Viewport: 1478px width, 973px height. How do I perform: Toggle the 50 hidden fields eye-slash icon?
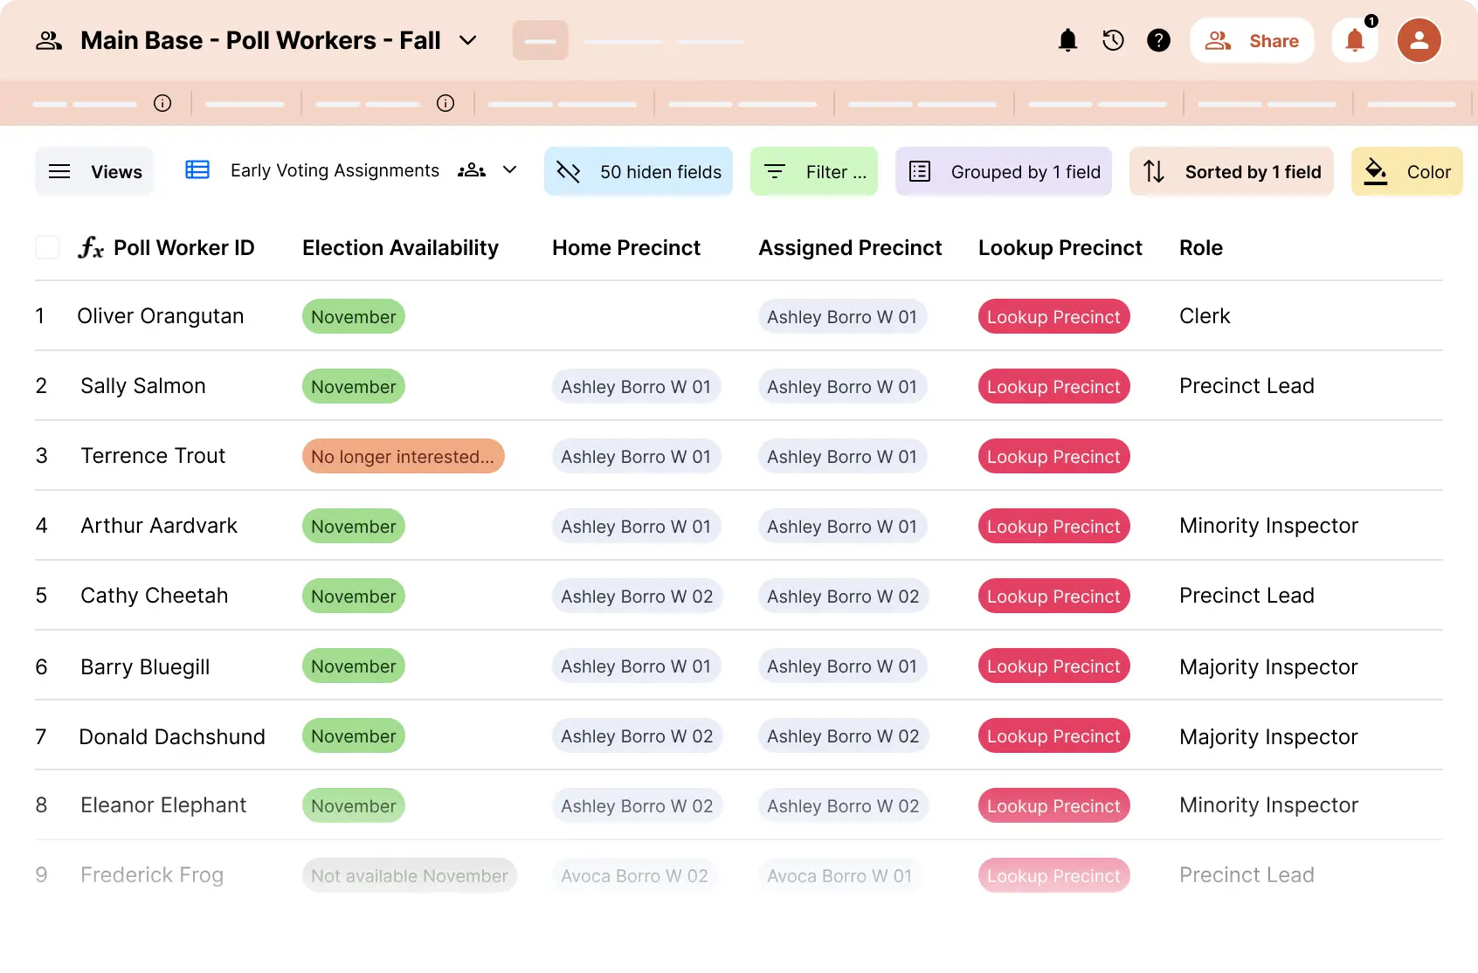[569, 171]
